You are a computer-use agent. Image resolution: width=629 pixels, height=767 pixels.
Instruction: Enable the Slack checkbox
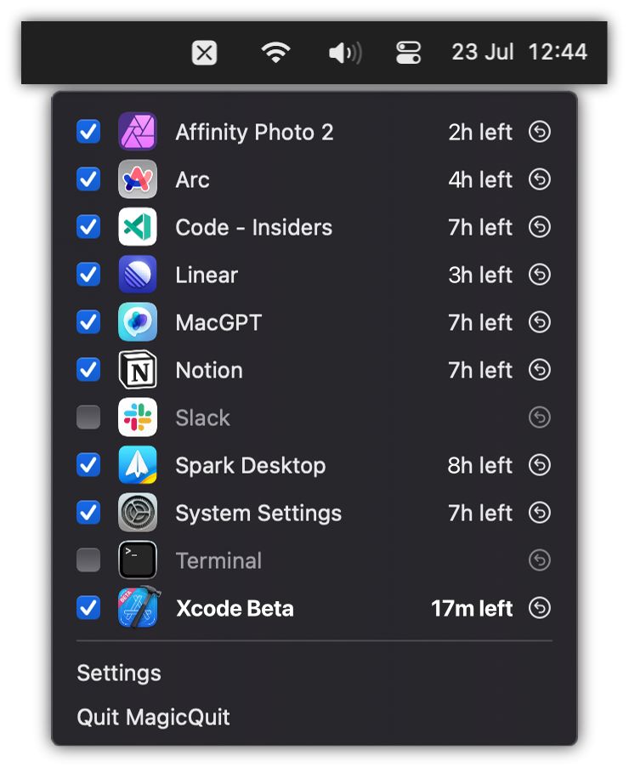(88, 418)
